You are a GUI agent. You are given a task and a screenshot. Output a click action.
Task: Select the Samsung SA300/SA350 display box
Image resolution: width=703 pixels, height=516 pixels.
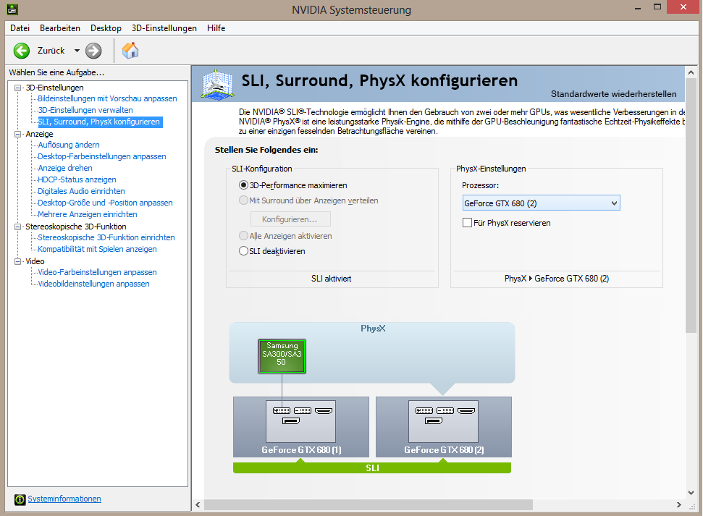click(x=282, y=356)
